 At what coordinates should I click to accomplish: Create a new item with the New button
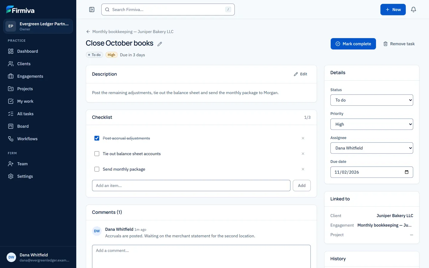[x=393, y=10]
